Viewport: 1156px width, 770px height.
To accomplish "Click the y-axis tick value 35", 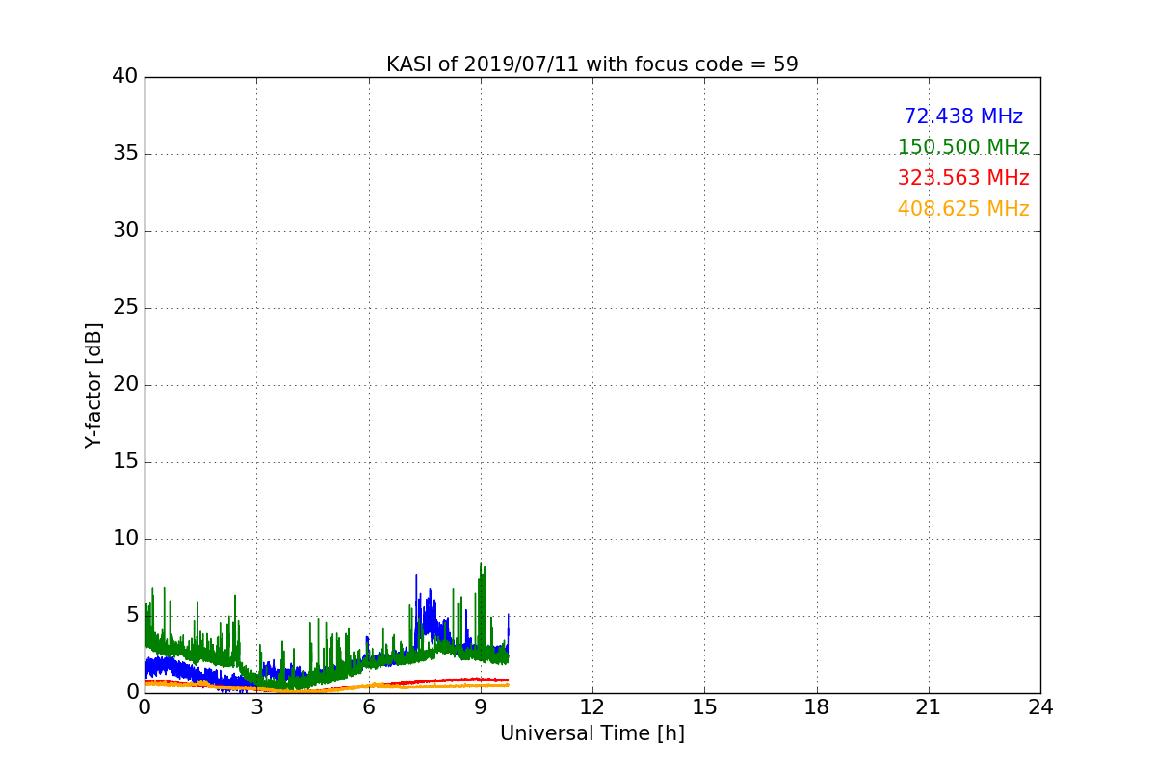I will (x=125, y=154).
